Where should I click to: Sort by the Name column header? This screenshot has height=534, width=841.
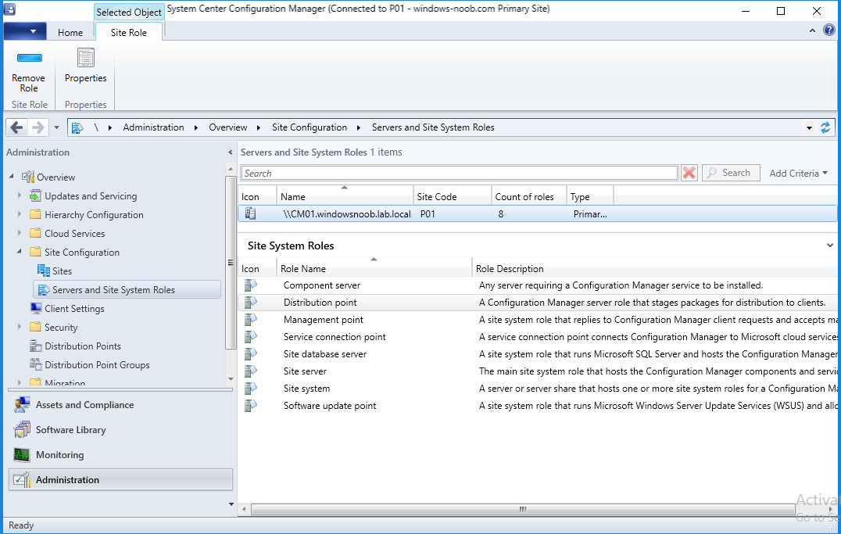click(345, 196)
